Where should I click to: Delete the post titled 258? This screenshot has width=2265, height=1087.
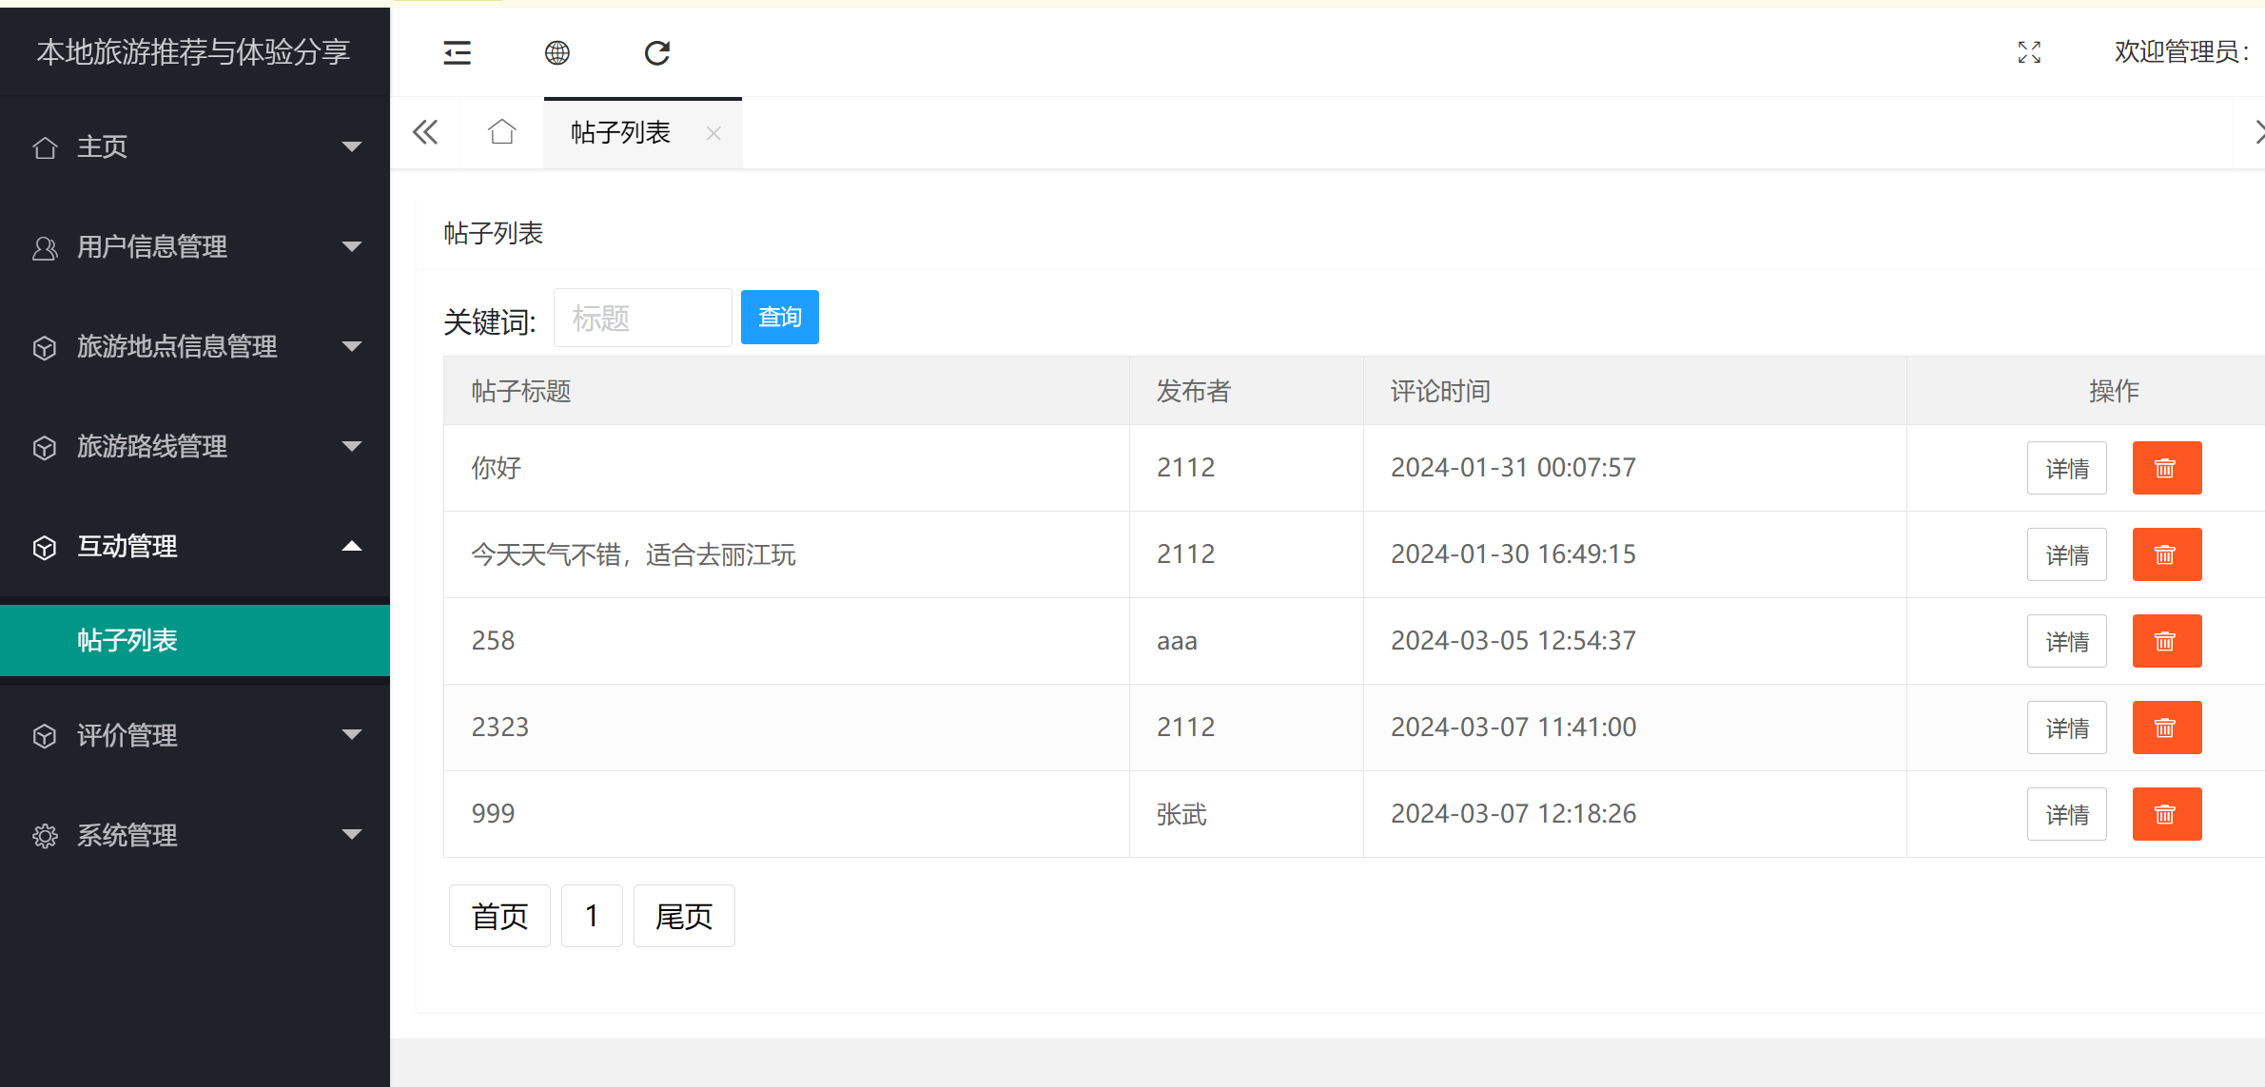tap(2166, 641)
